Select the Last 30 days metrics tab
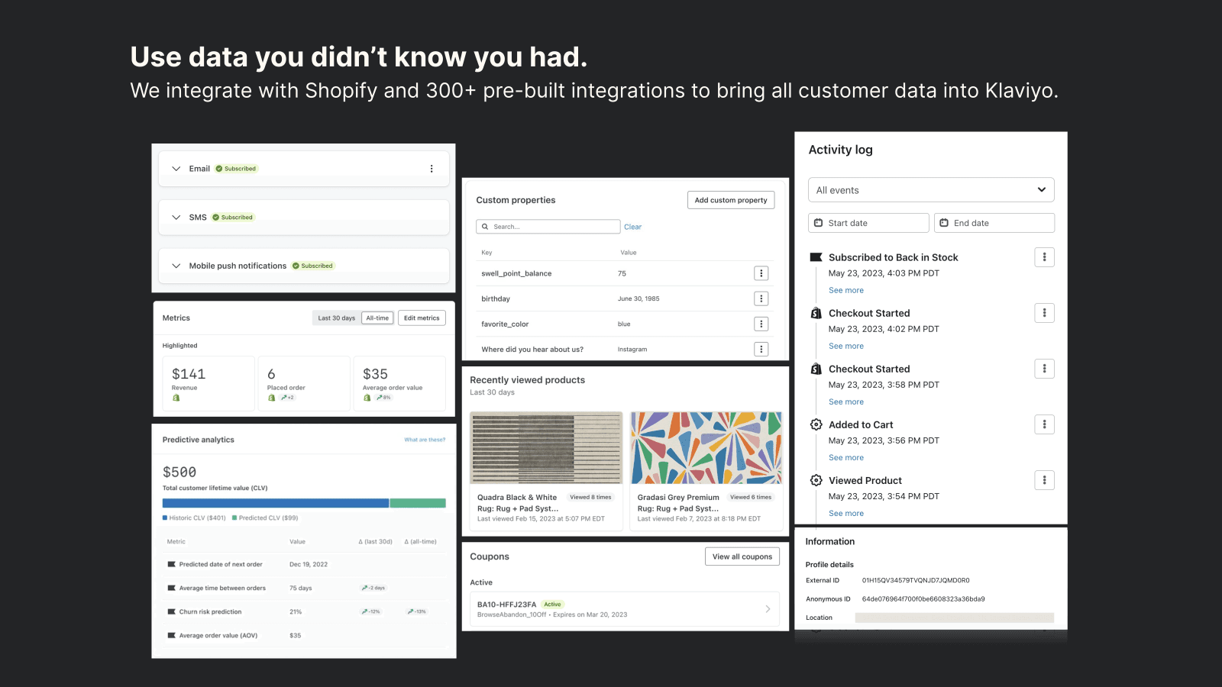This screenshot has width=1222, height=687. click(x=336, y=318)
